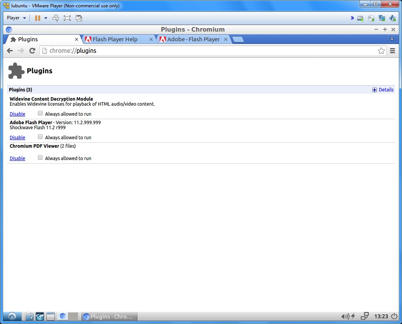
Task: Open the Player dropdown menu in VMware
Action: point(16,18)
